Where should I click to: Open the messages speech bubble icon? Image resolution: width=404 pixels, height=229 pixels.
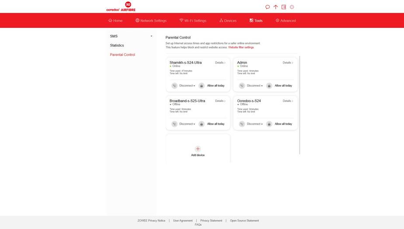click(268, 7)
